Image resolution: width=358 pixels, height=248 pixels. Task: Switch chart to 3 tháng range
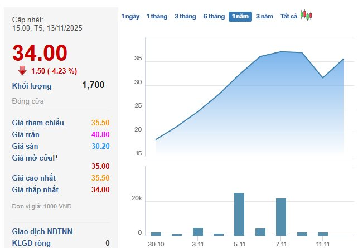tap(185, 17)
